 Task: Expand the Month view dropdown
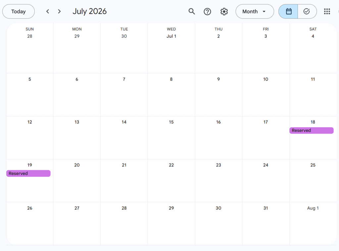pyautogui.click(x=254, y=12)
